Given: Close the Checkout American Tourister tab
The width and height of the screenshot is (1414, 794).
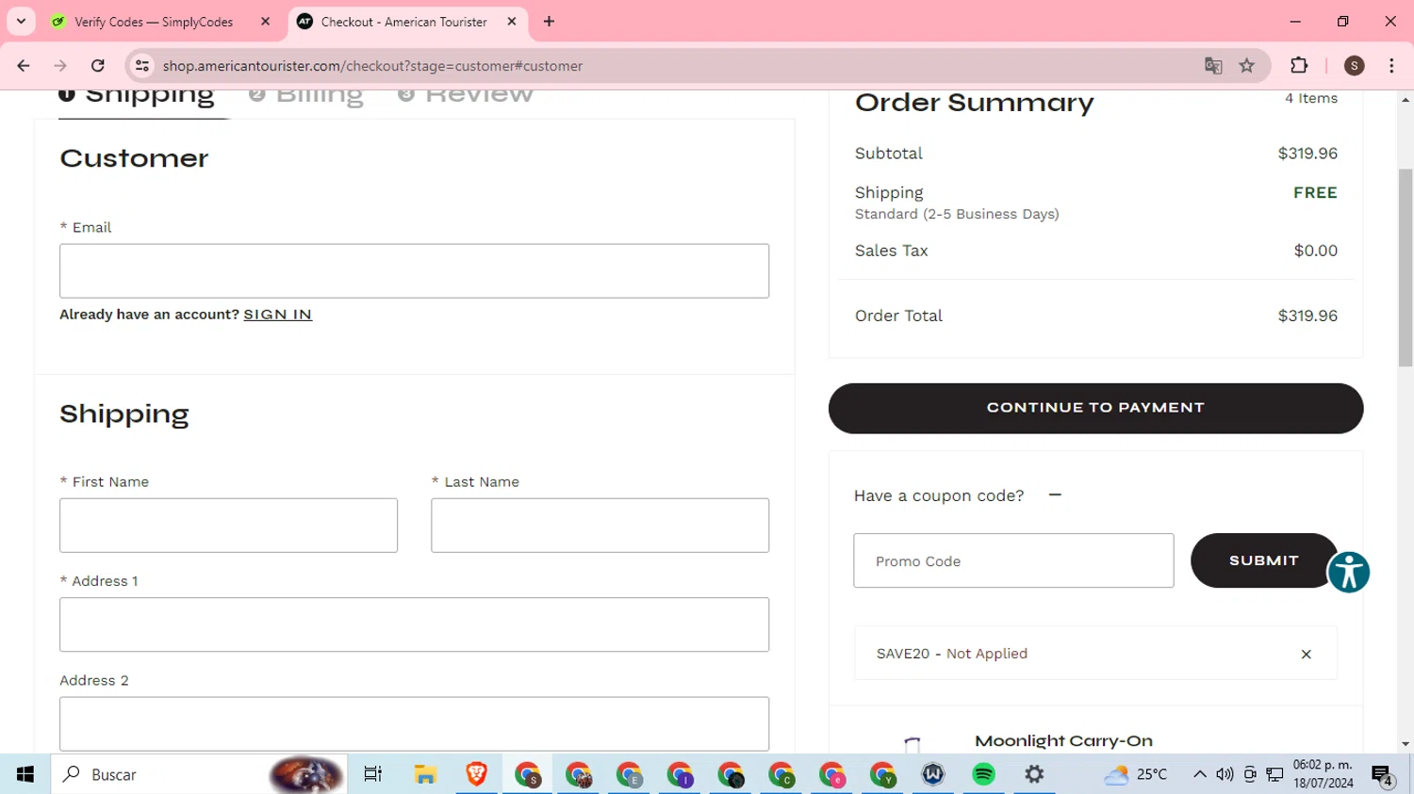Looking at the screenshot, I should pyautogui.click(x=512, y=22).
